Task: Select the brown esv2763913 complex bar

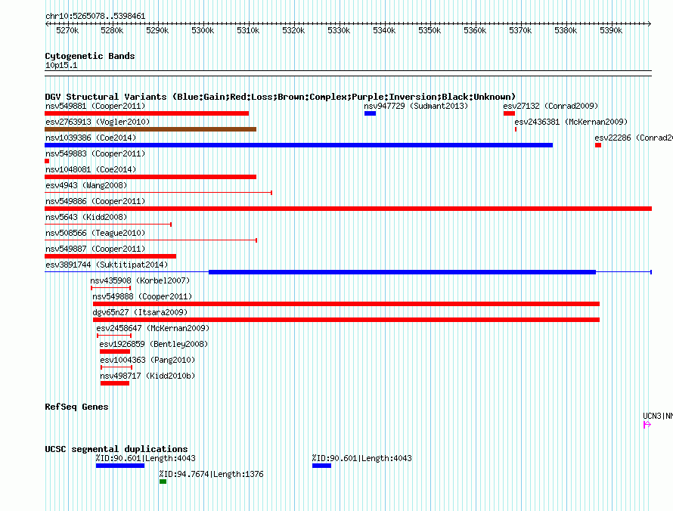Action: (x=150, y=129)
